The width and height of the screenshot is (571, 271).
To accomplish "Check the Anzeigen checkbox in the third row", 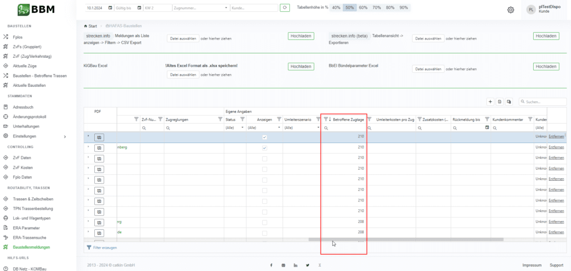I will 264,158.
